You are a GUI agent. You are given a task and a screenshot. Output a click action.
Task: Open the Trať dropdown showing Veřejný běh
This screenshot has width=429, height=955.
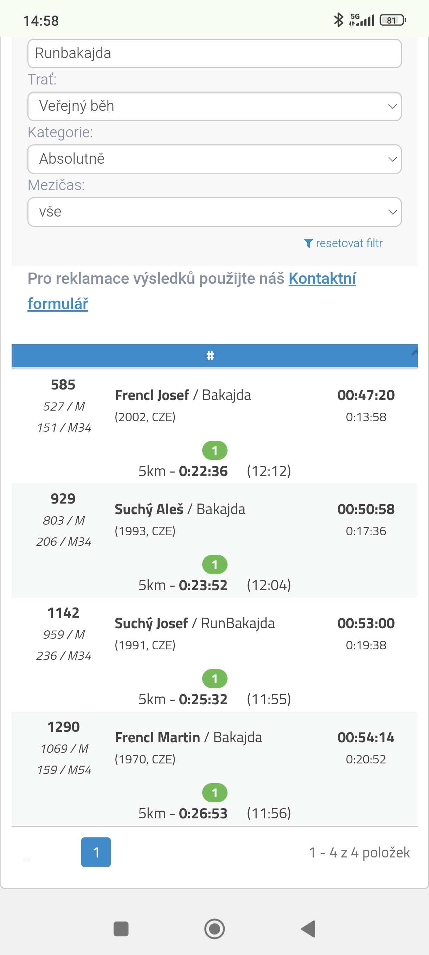point(214,106)
